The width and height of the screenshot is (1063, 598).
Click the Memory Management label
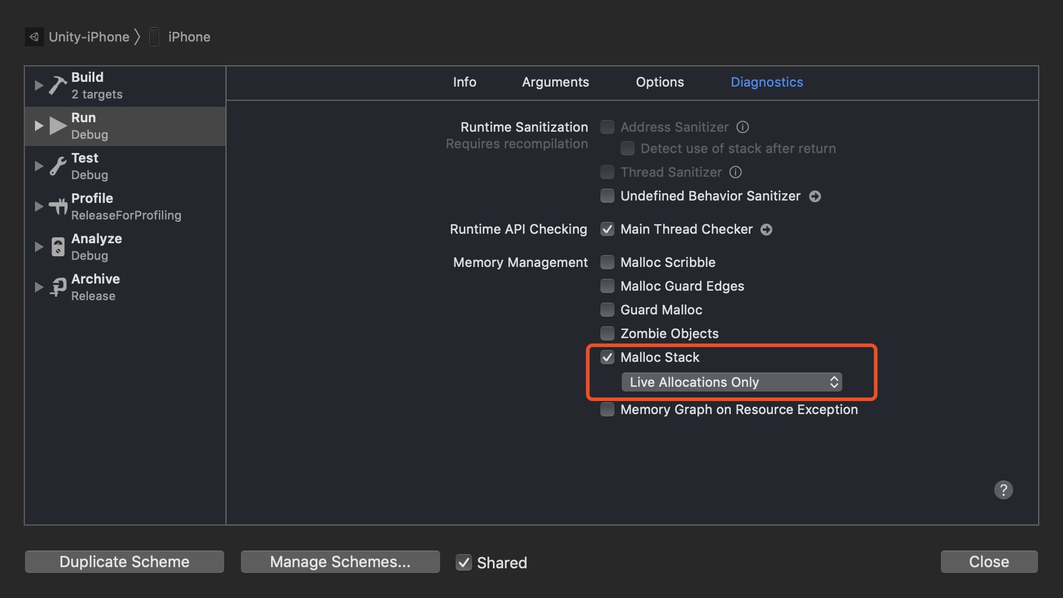pyautogui.click(x=520, y=262)
